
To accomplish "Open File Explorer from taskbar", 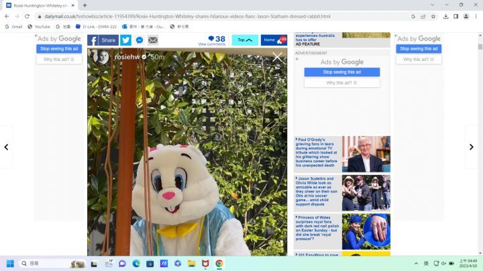I will coord(192,264).
